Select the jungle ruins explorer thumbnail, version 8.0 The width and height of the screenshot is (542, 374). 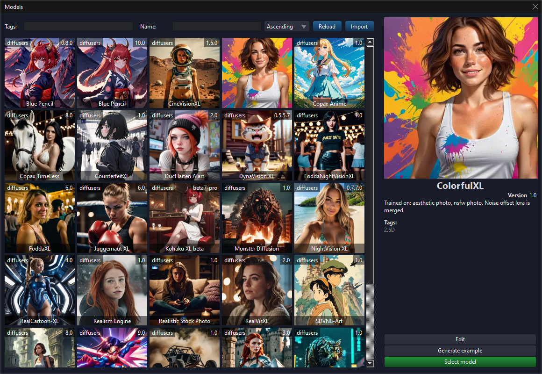click(40, 348)
